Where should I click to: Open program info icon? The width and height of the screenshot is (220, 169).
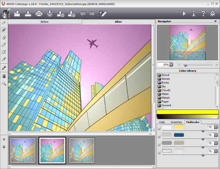[194, 13]
